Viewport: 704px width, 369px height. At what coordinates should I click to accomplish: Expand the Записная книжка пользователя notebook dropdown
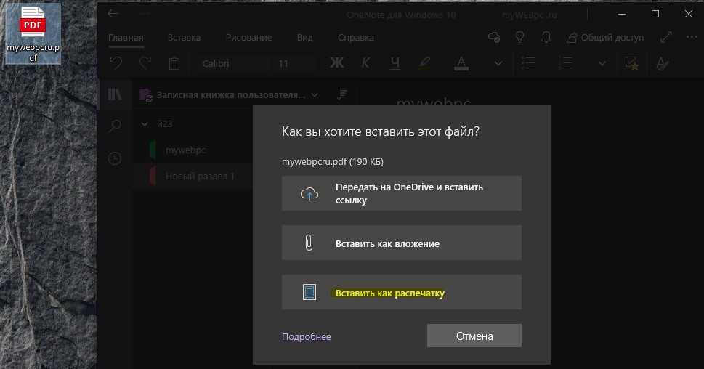(315, 94)
